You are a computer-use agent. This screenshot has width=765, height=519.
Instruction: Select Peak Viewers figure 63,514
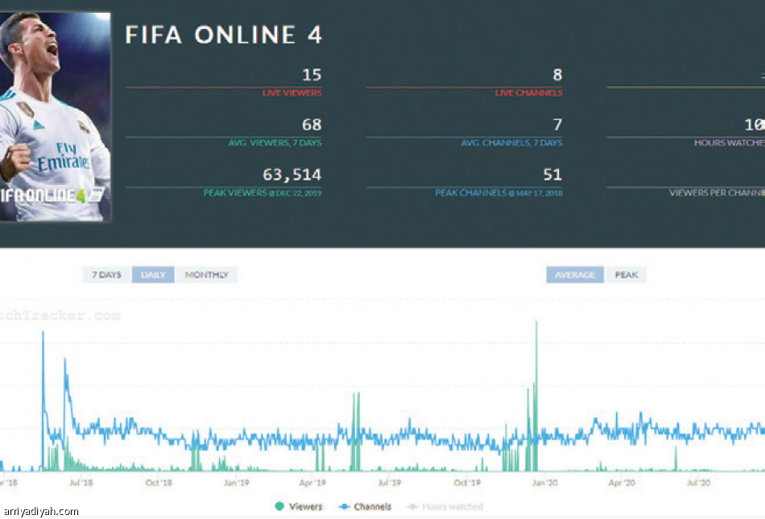292,175
